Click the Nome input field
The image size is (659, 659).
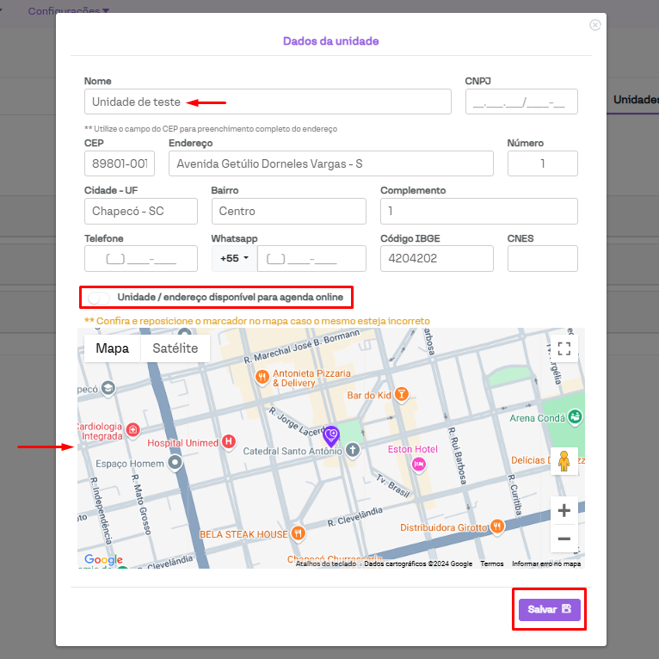[267, 102]
